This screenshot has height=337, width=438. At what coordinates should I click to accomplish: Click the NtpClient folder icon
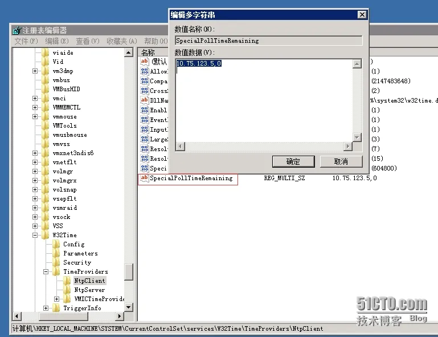point(67,281)
